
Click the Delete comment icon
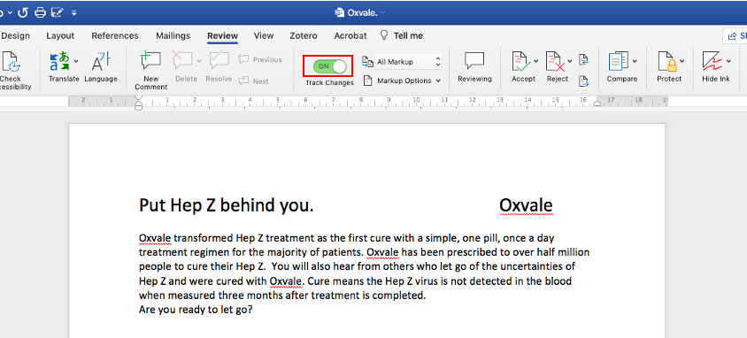click(x=182, y=61)
